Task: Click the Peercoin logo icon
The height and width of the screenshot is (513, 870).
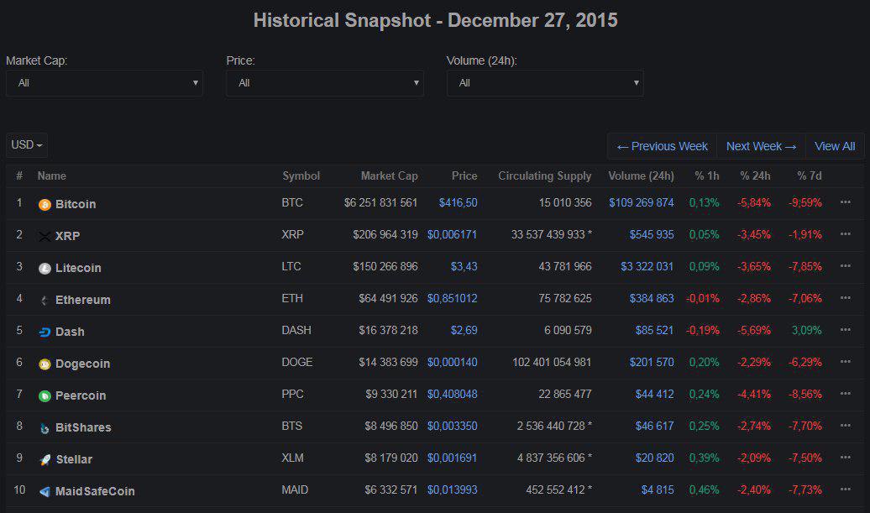Action: pyautogui.click(x=45, y=396)
